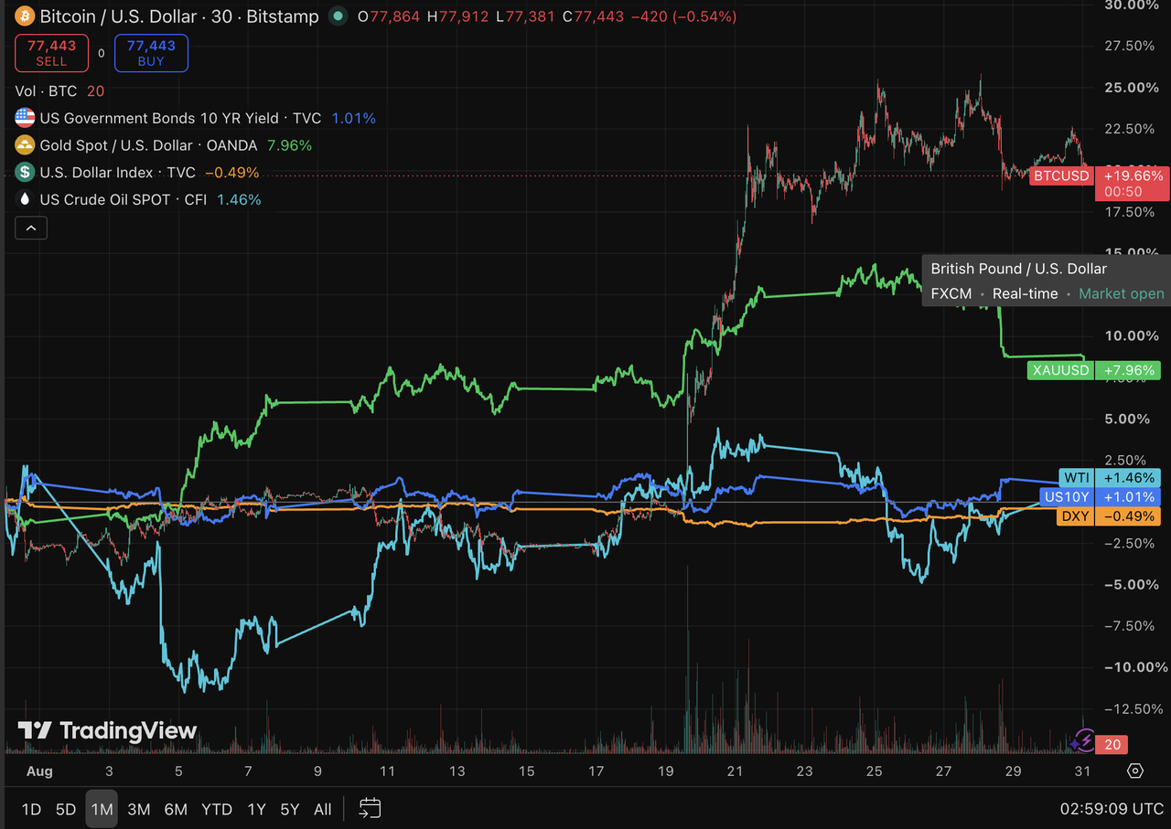Click the XAUUSD price scale label
1171x829 pixels.
[x=1061, y=370]
